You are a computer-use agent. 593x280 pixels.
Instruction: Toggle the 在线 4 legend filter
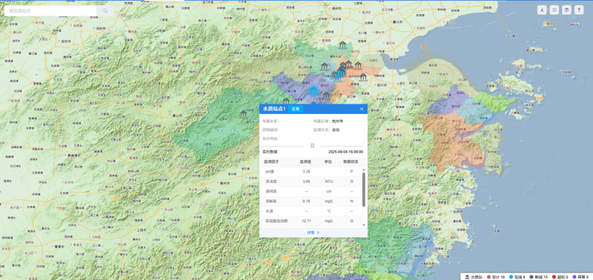point(517,277)
